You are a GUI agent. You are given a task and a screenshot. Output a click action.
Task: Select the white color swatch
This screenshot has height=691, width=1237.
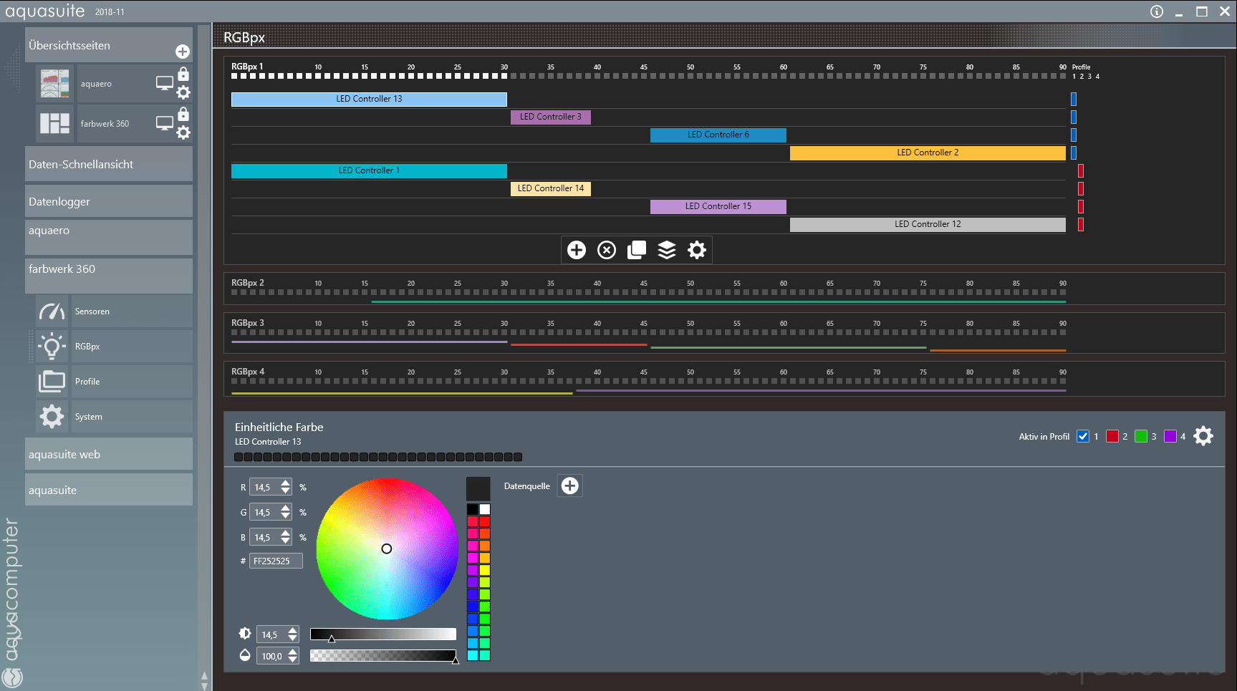[x=485, y=509]
